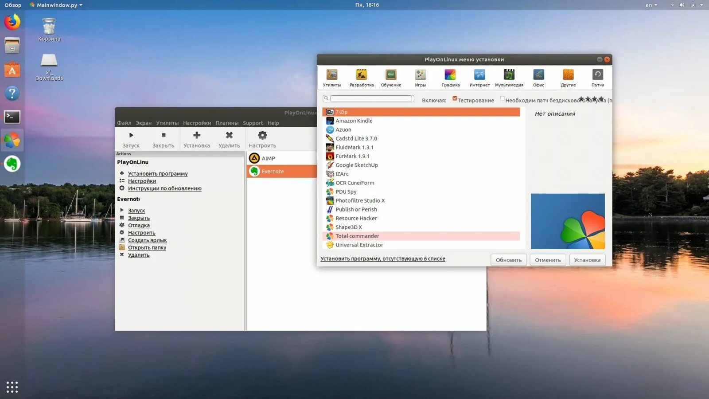The height and width of the screenshot is (399, 709).
Task: Toggle the Тестирование checkbox
Action: tap(455, 99)
